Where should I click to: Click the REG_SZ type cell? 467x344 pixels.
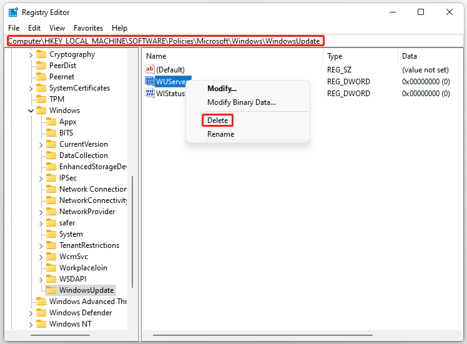coord(339,70)
